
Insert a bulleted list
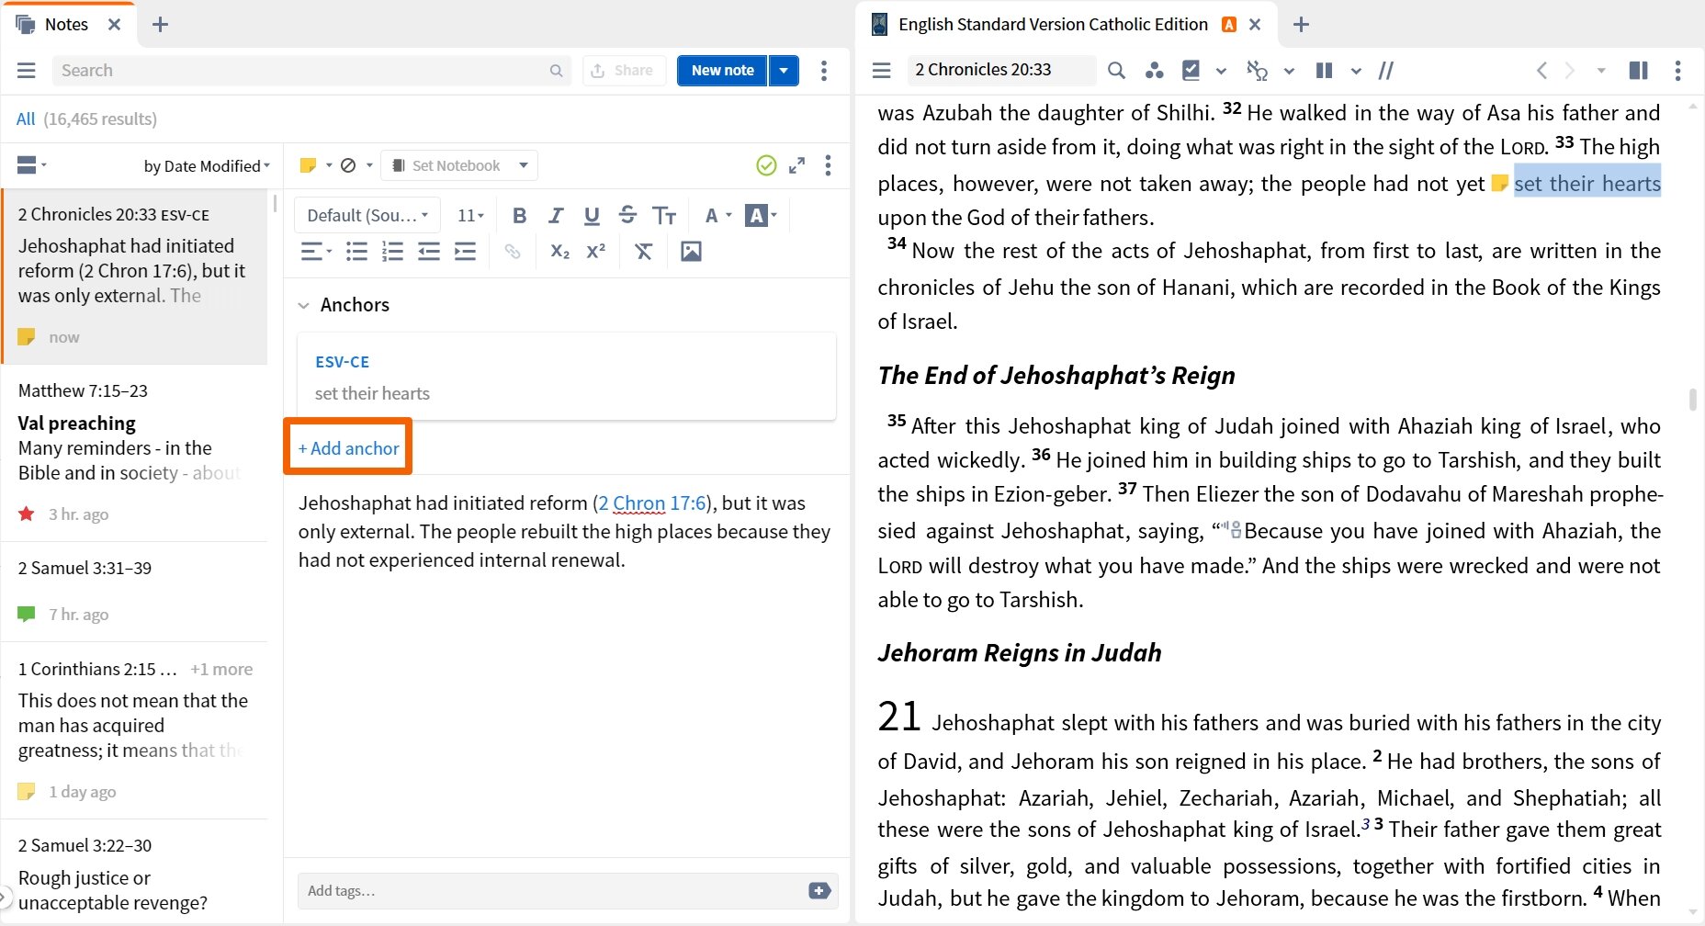[356, 252]
